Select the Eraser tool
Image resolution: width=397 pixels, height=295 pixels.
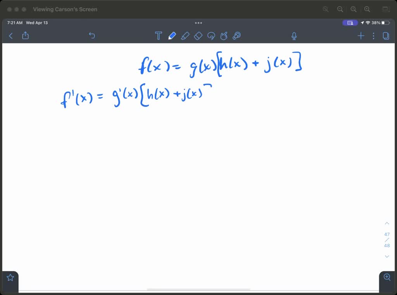pos(198,36)
